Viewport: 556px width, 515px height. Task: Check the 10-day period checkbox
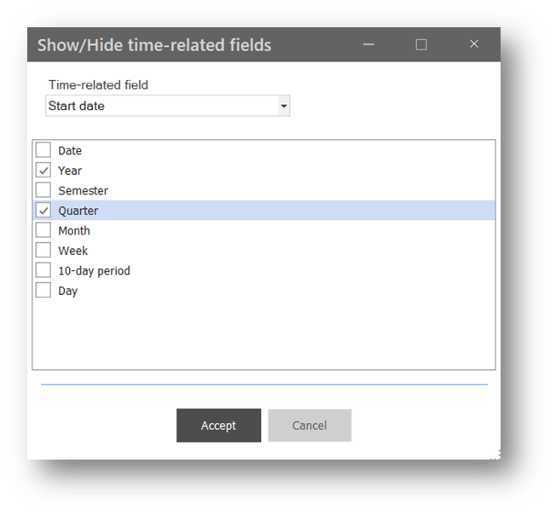coord(43,270)
